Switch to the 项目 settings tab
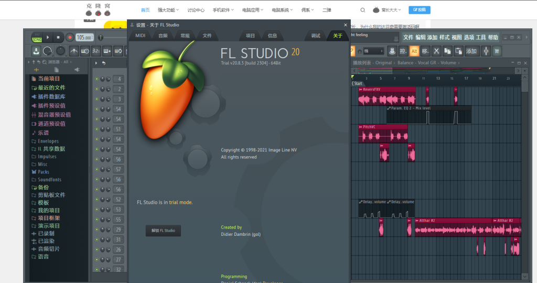The image size is (537, 283). click(250, 36)
